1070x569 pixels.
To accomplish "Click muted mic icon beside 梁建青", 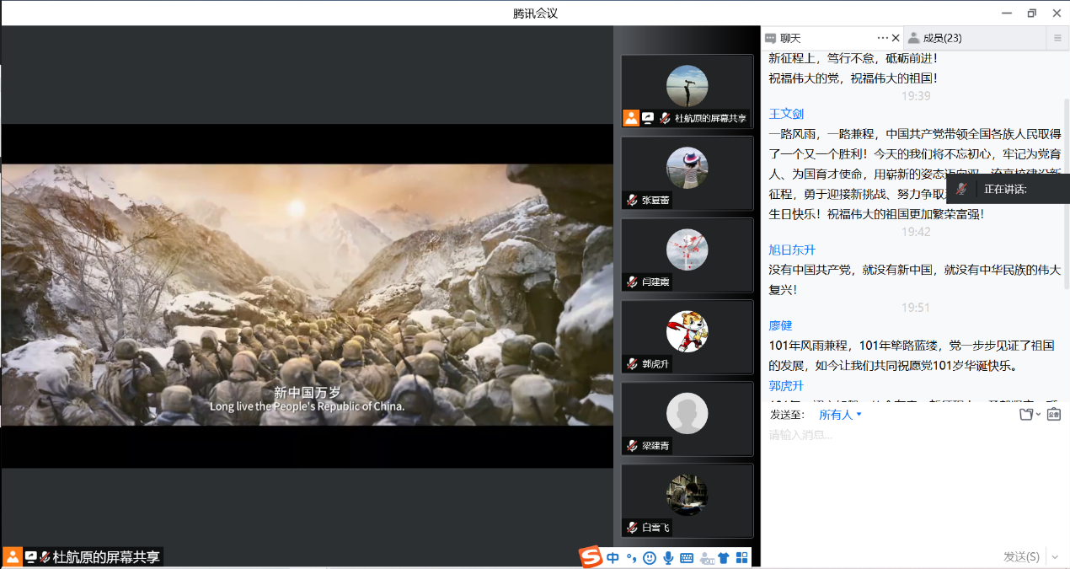I will point(632,445).
